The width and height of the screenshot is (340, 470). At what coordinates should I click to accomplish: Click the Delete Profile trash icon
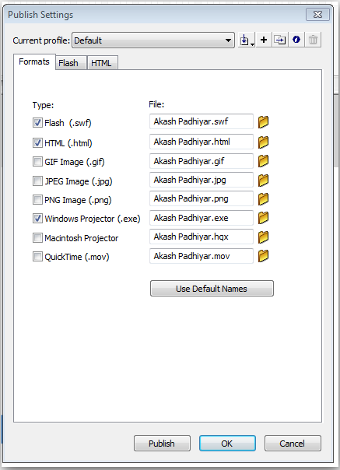313,40
